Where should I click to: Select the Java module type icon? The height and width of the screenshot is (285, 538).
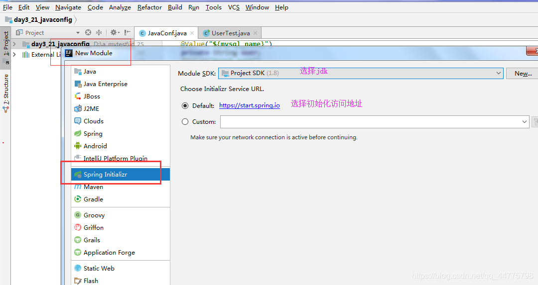pyautogui.click(x=78, y=72)
